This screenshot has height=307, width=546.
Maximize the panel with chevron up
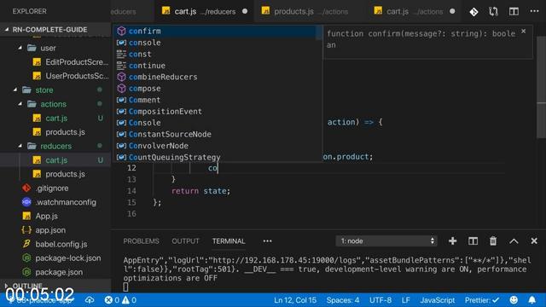click(x=514, y=240)
